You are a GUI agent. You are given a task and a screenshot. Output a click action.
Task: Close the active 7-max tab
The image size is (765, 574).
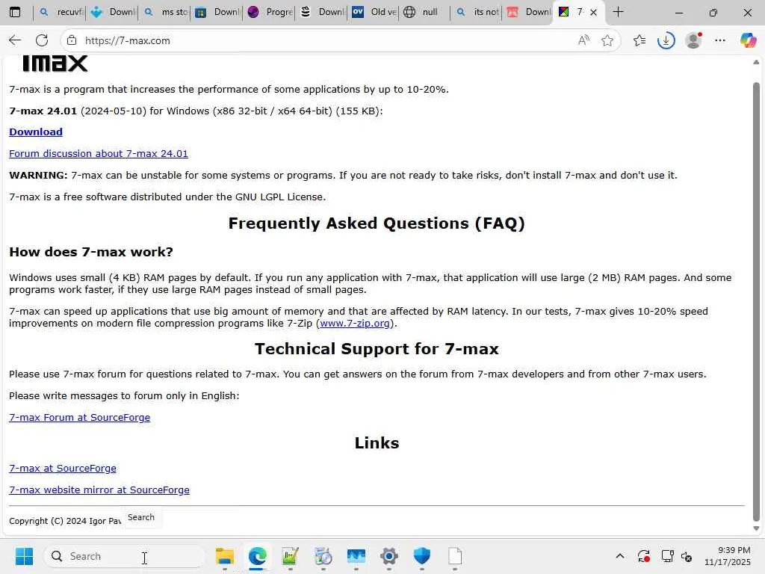593,12
